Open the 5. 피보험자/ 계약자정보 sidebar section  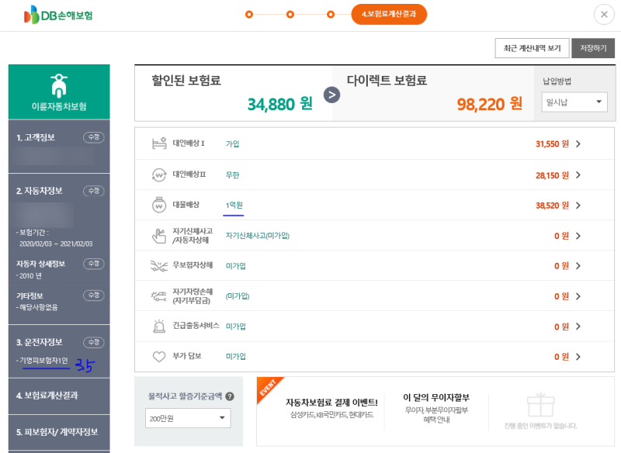click(59, 432)
